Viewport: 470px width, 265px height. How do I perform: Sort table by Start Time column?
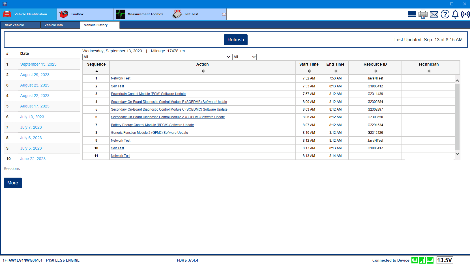pyautogui.click(x=309, y=71)
